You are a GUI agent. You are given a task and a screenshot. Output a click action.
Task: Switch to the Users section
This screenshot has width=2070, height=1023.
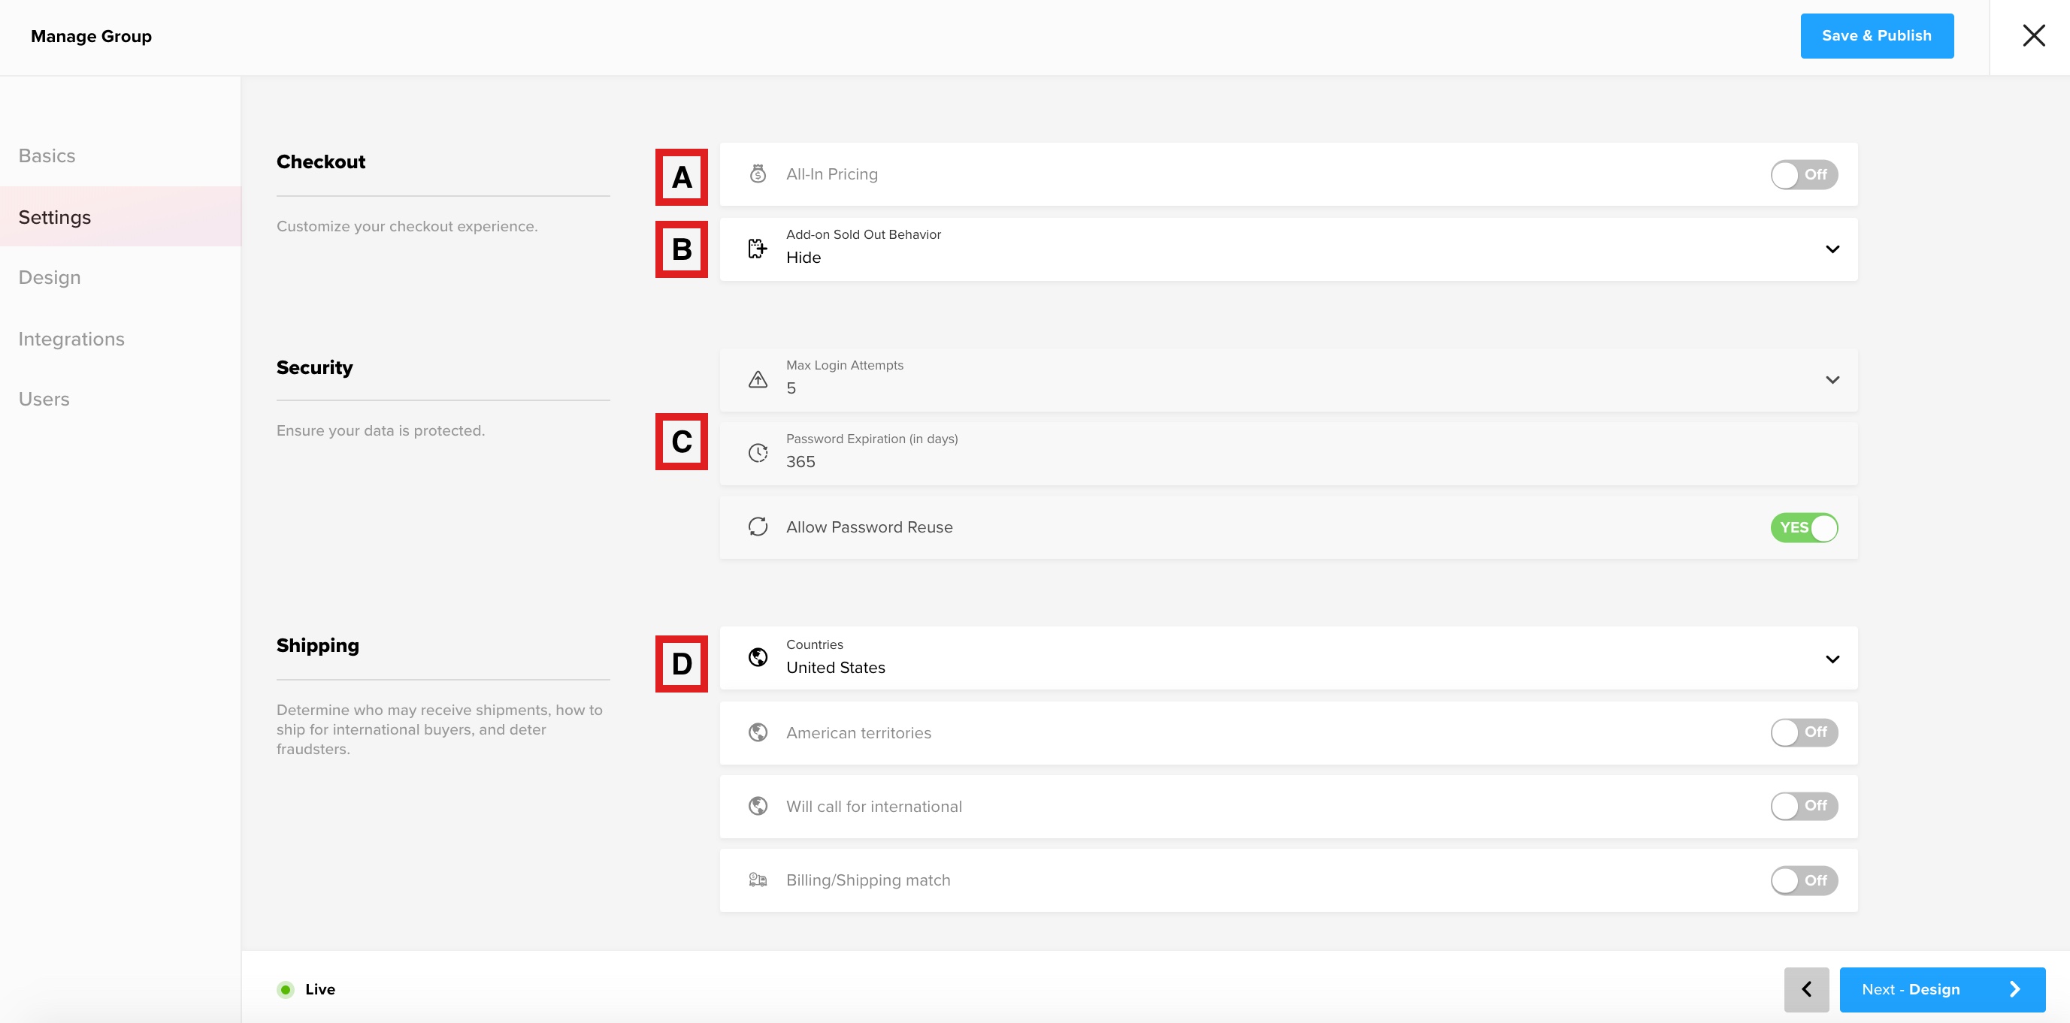(44, 399)
